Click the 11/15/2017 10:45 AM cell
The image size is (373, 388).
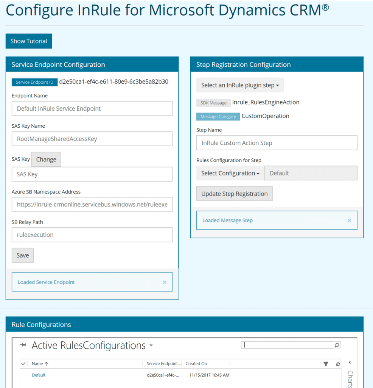pos(209,375)
